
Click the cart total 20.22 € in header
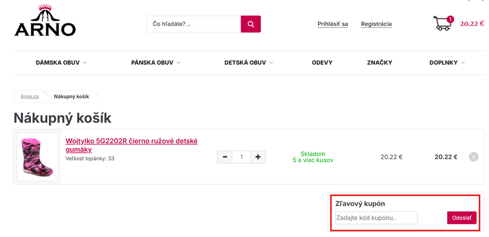point(472,24)
